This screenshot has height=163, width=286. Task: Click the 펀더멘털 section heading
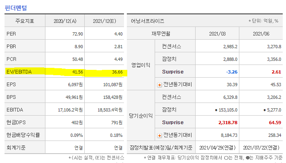[16, 8]
